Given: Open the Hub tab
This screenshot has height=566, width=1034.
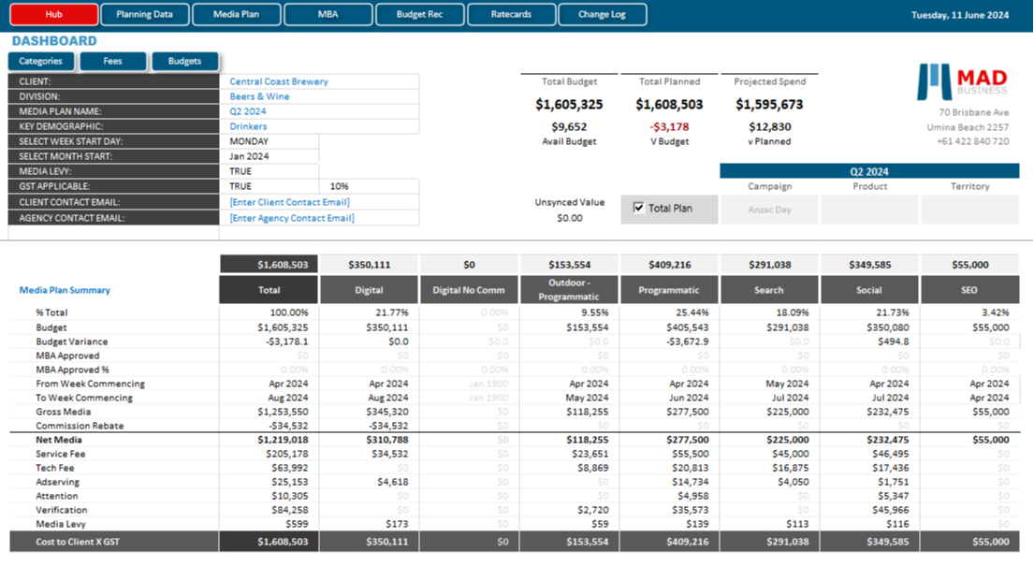Looking at the screenshot, I should pyautogui.click(x=53, y=14).
